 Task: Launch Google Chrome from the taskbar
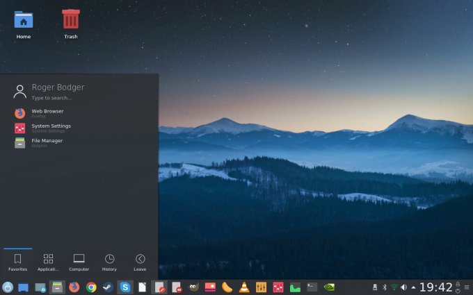(x=91, y=287)
